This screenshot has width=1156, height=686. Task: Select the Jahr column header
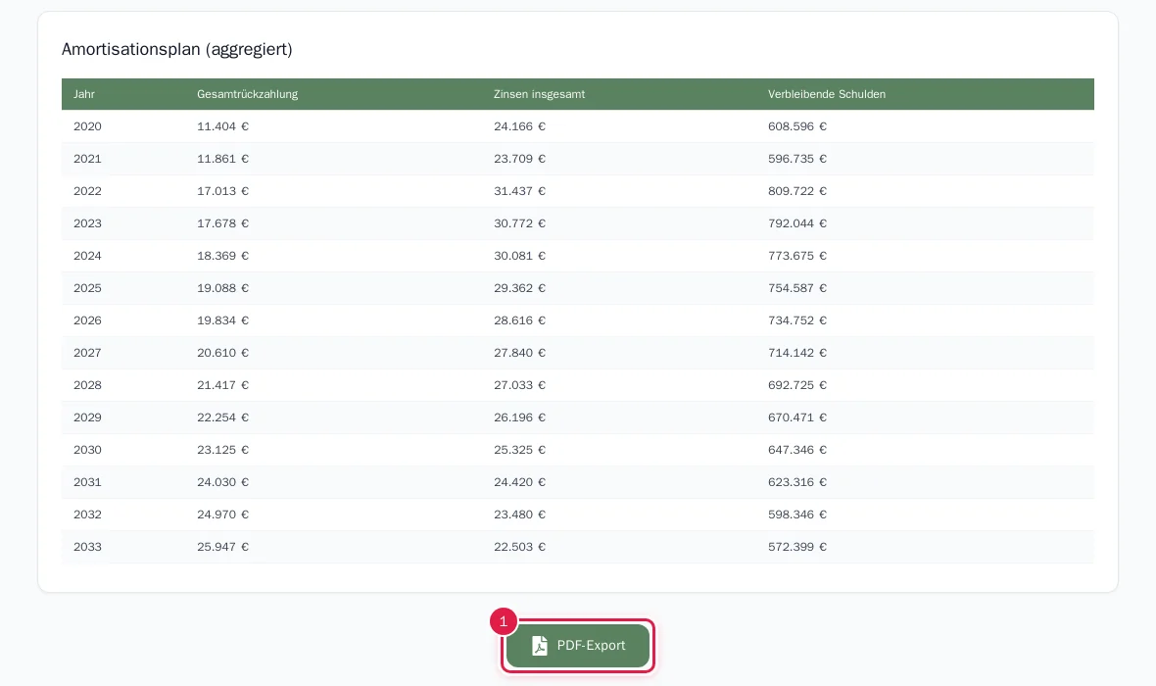84,94
